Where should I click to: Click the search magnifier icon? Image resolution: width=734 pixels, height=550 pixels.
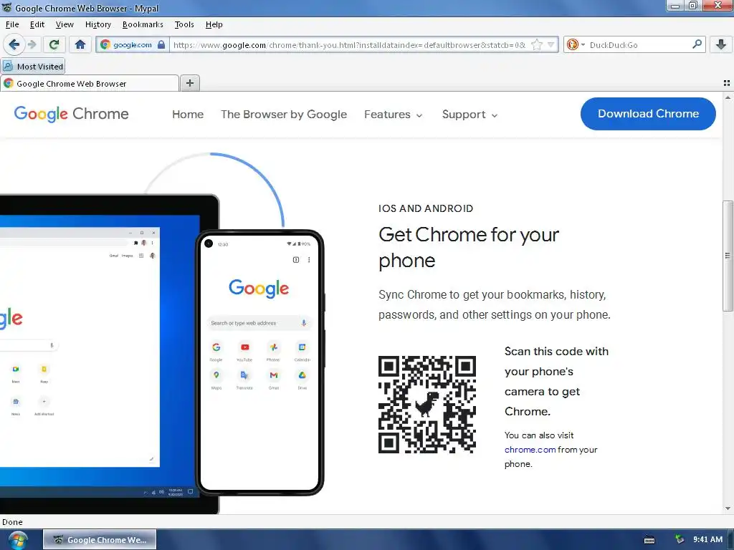(x=697, y=44)
